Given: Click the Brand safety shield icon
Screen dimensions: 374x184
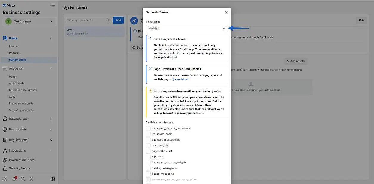Looking at the screenshot, I should coord(5,130).
